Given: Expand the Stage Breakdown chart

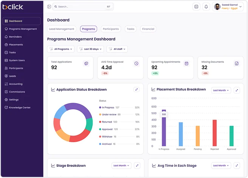Looking at the screenshot, I should pos(137,166).
